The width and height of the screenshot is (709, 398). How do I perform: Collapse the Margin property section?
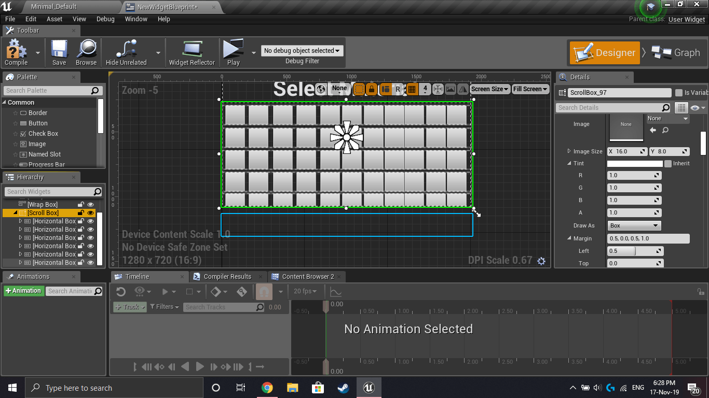(569, 238)
